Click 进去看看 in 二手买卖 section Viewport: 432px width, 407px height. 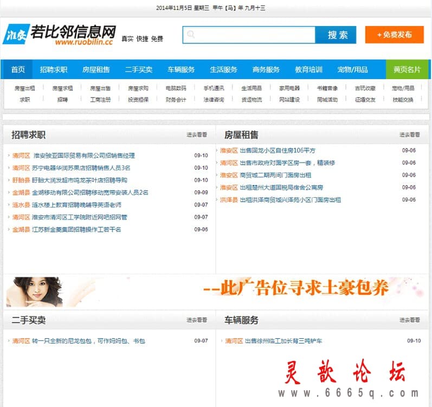coord(197,320)
